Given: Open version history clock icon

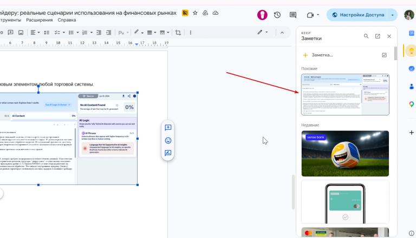Looking at the screenshot, I should click(x=277, y=15).
